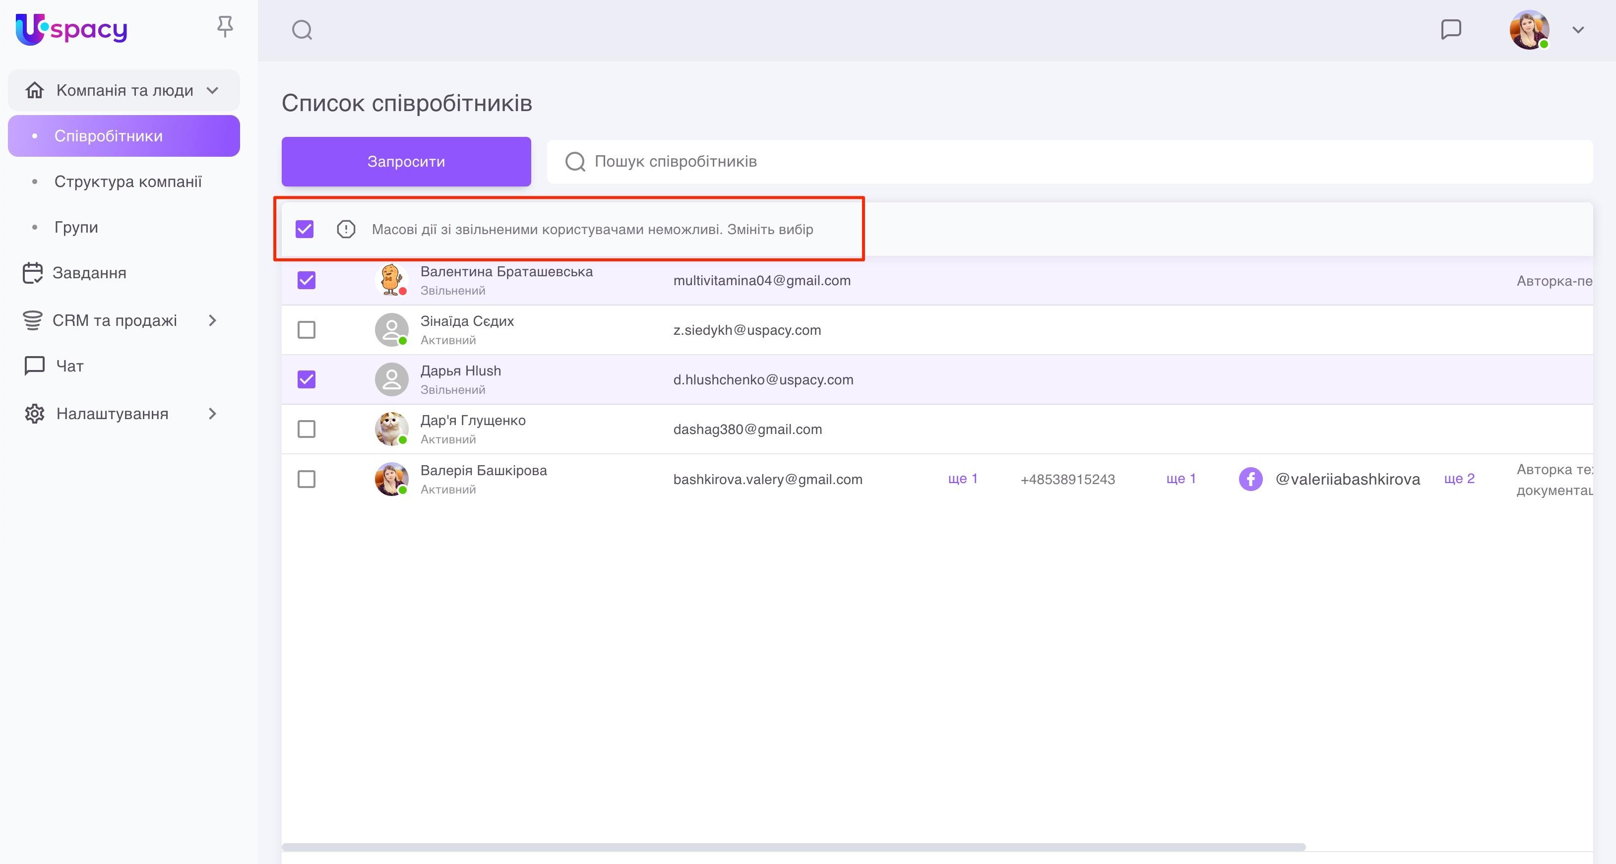The image size is (1616, 864).
Task: Go to Групи in sidebar
Action: pos(76,227)
